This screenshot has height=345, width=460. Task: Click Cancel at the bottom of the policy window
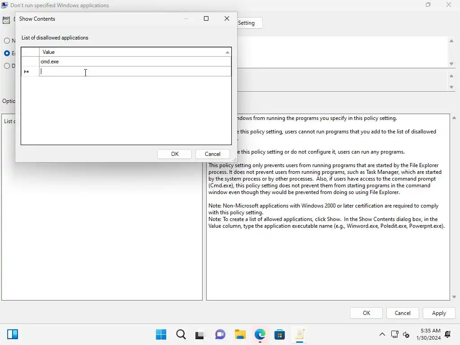402,313
